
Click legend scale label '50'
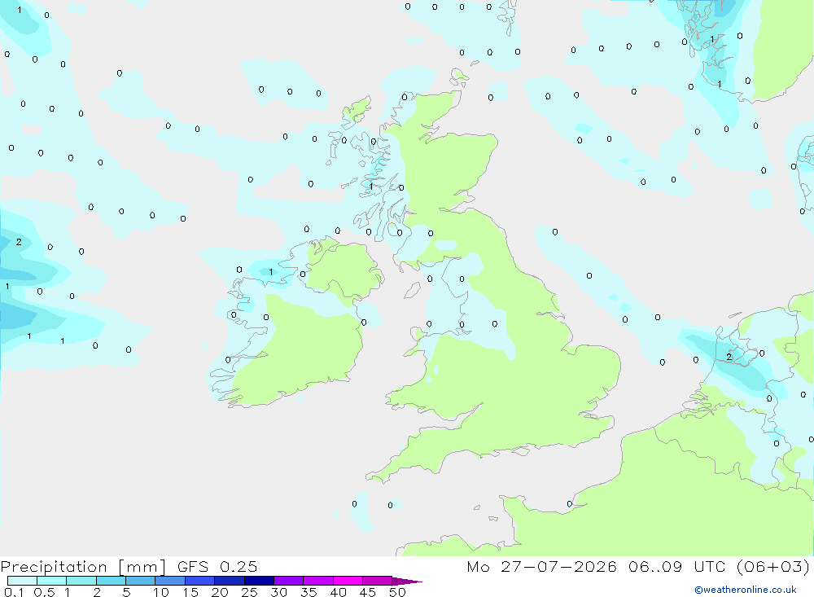coord(397,592)
